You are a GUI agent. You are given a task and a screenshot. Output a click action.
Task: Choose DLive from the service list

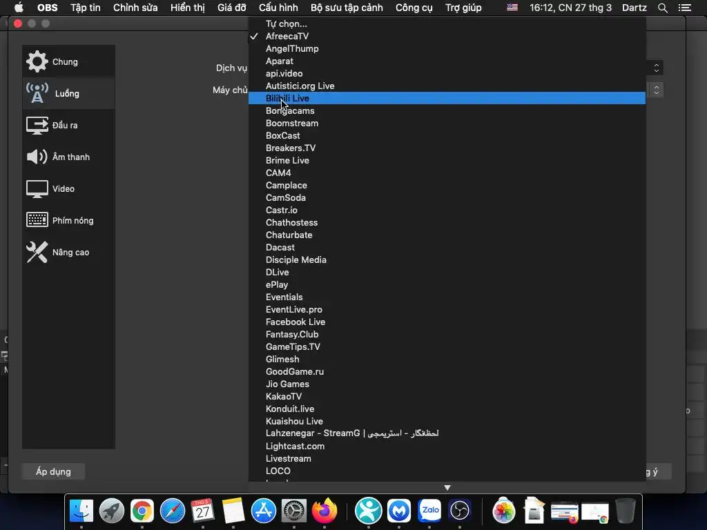(x=447, y=272)
